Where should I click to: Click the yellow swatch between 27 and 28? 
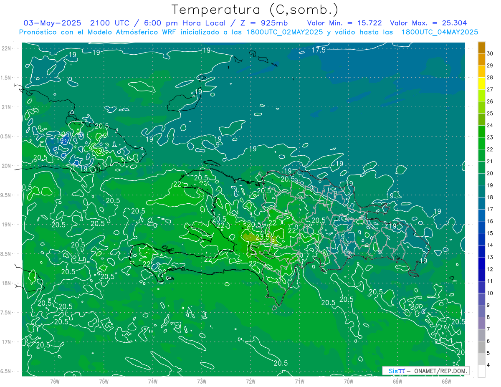pyautogui.click(x=482, y=83)
